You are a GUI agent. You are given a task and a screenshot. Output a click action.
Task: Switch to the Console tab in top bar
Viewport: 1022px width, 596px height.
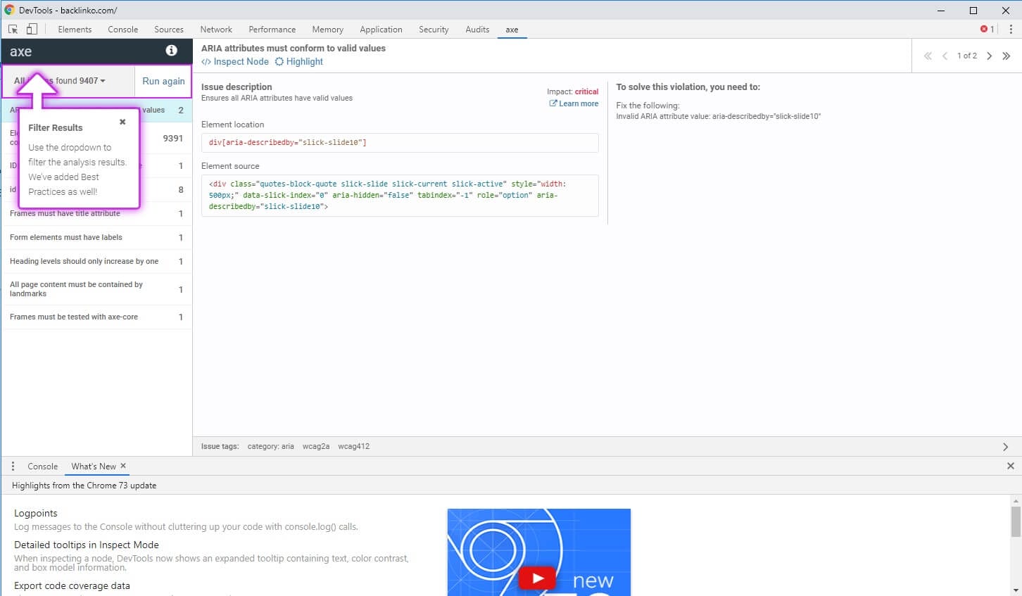click(x=123, y=30)
